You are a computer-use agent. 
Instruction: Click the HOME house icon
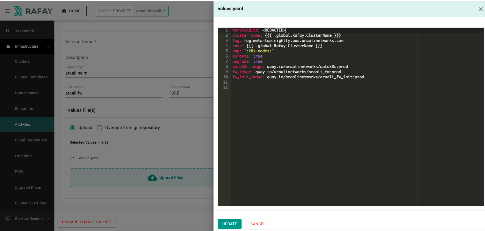click(64, 11)
